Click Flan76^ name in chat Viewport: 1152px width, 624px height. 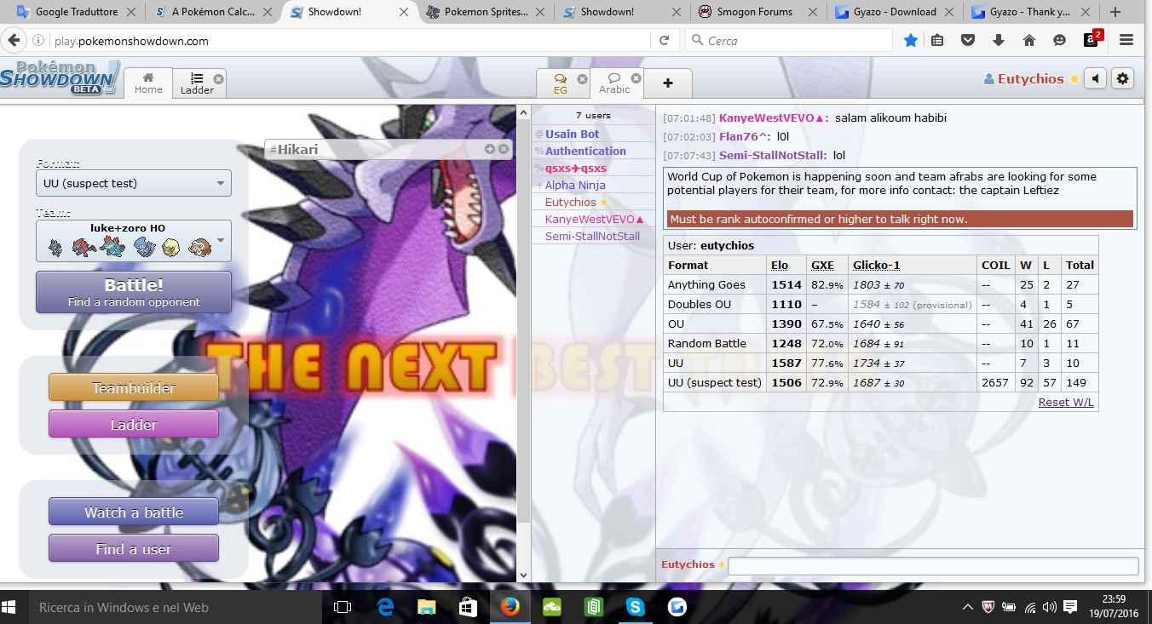coord(745,136)
